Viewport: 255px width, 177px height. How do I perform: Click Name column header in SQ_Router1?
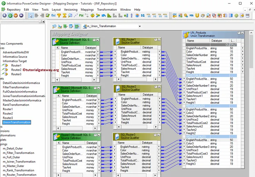pyautogui.click(x=129, y=48)
